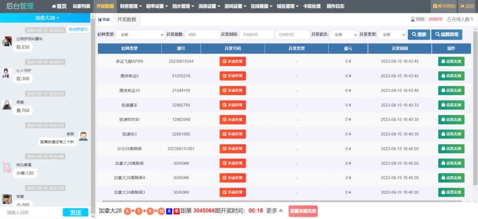Expand the 回水管理 dropdown menu
The width and height of the screenshot is (478, 219).
pyautogui.click(x=183, y=6)
